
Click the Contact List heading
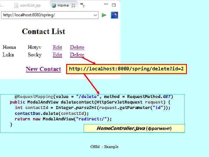(x=44, y=31)
